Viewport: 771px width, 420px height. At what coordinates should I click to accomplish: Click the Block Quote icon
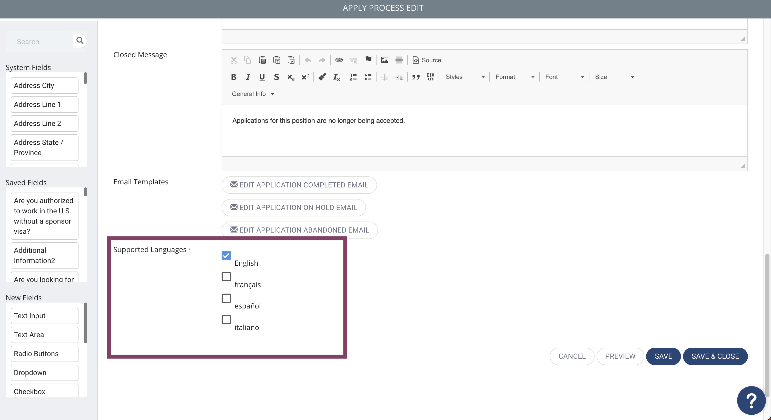(x=416, y=77)
